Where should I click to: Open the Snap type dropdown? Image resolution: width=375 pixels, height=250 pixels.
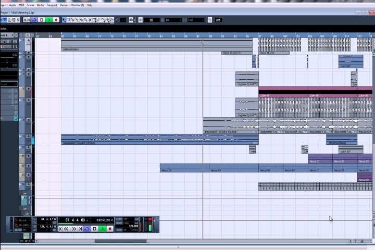point(152,20)
